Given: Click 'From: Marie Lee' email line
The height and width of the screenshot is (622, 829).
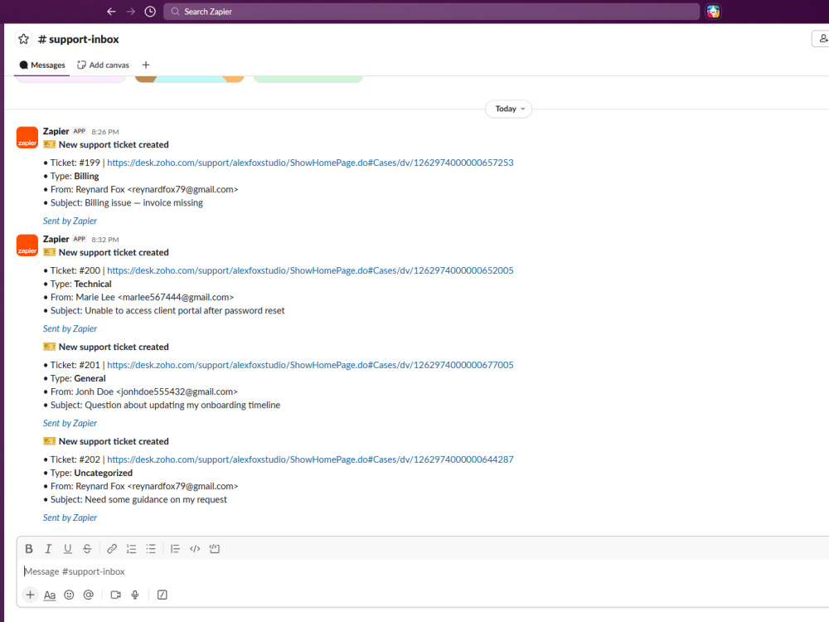Looking at the screenshot, I should tap(142, 297).
